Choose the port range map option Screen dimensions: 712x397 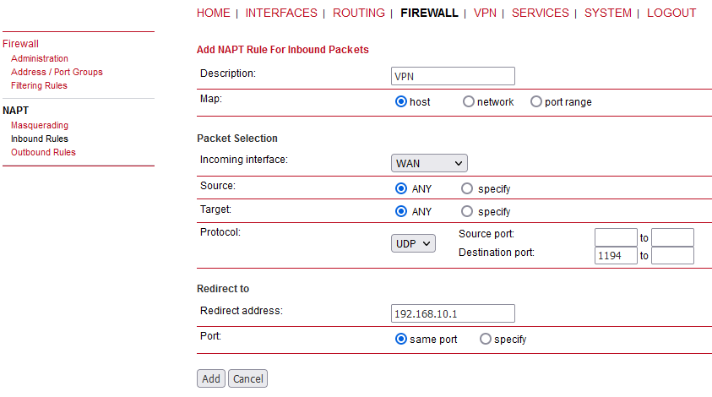coord(536,102)
